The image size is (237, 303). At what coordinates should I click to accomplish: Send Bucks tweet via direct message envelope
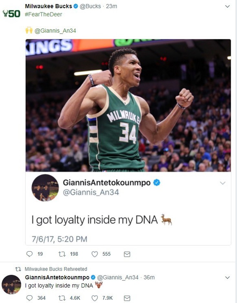(x=127, y=254)
